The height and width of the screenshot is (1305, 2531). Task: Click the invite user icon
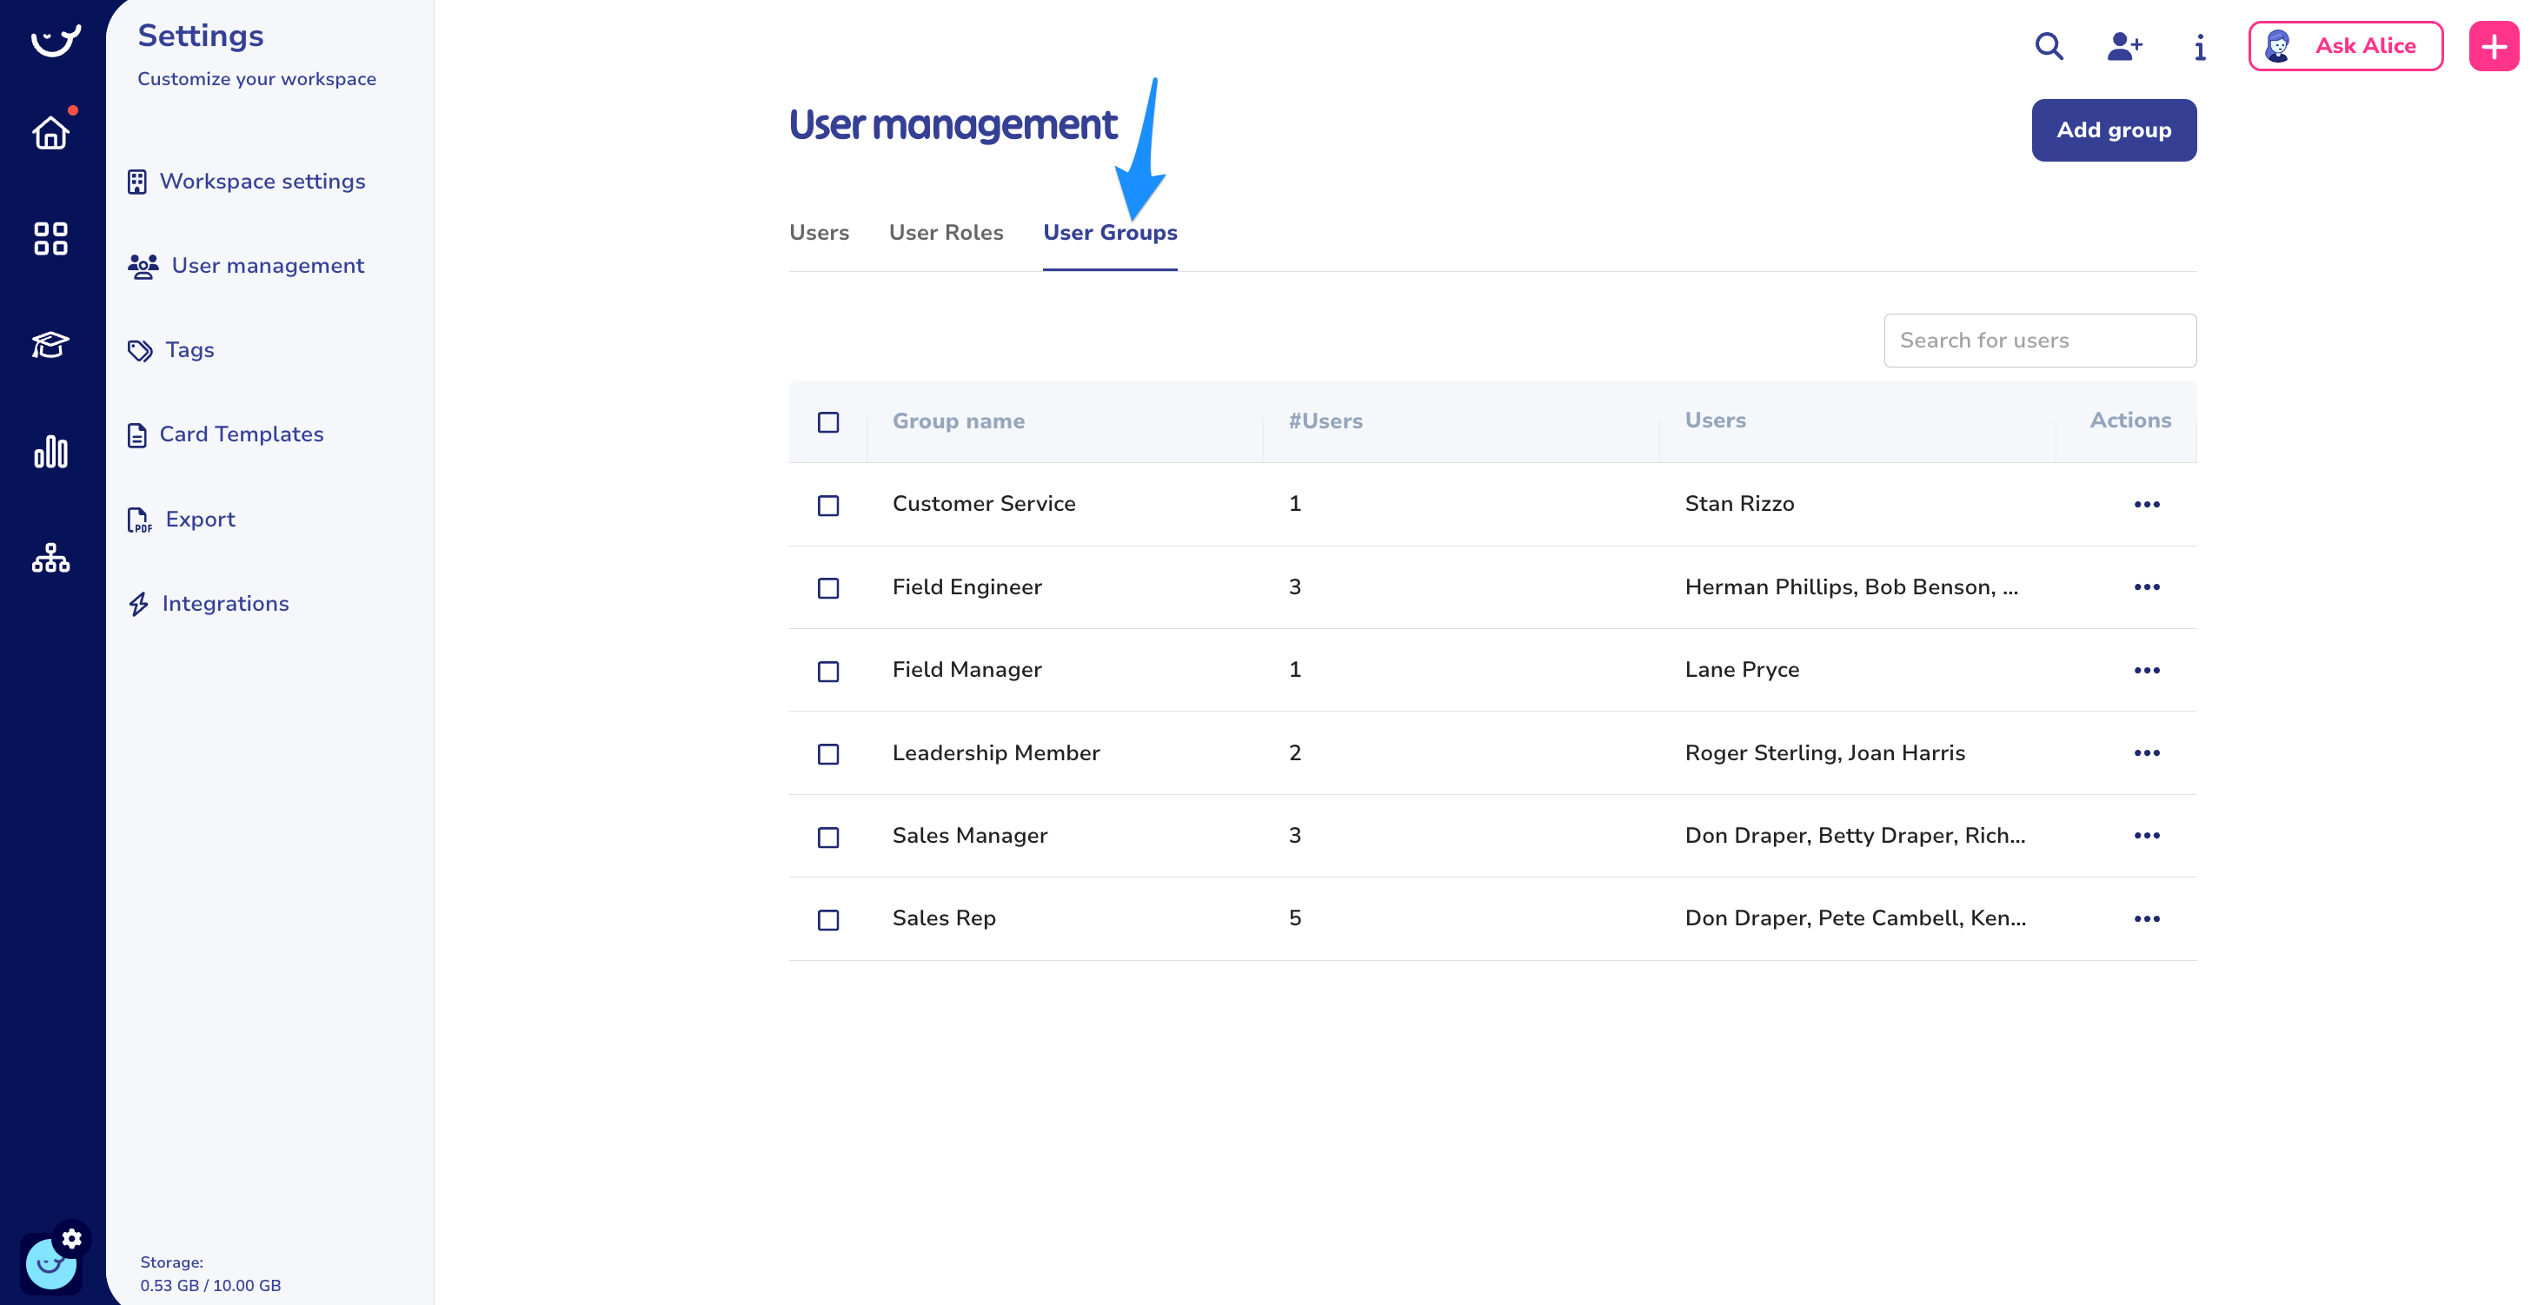click(x=2124, y=46)
